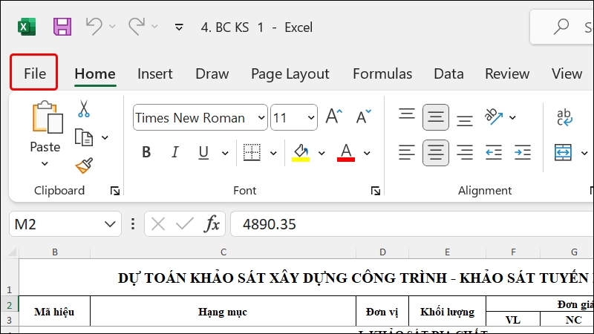Click the Borders icon

[252, 152]
